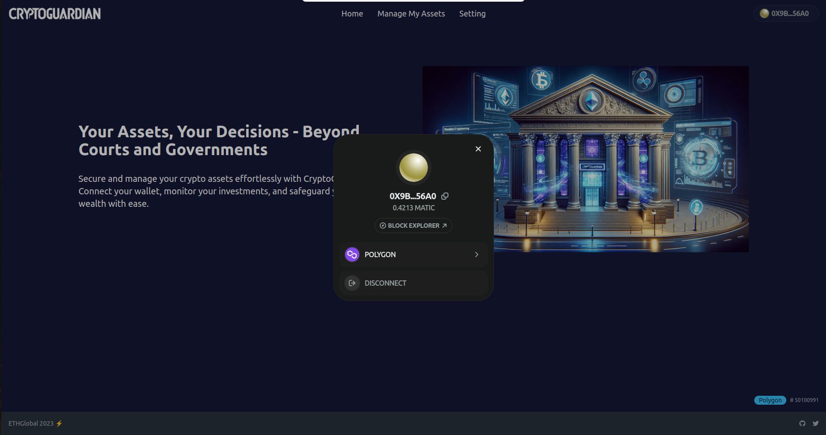The width and height of the screenshot is (826, 435).
Task: Open the GitHub icon link
Action: [802, 423]
